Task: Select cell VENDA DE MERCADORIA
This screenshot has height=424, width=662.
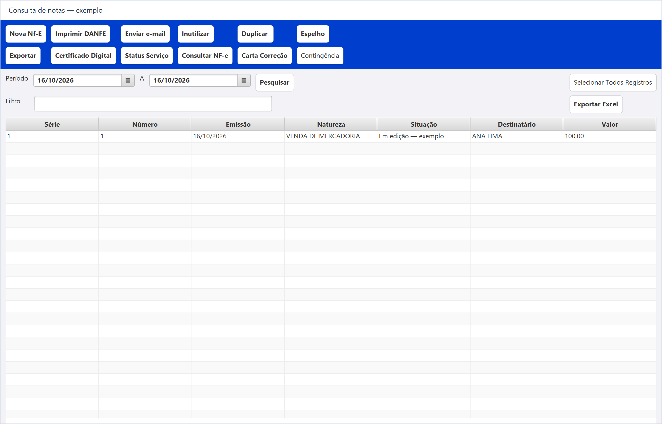Action: [x=330, y=136]
